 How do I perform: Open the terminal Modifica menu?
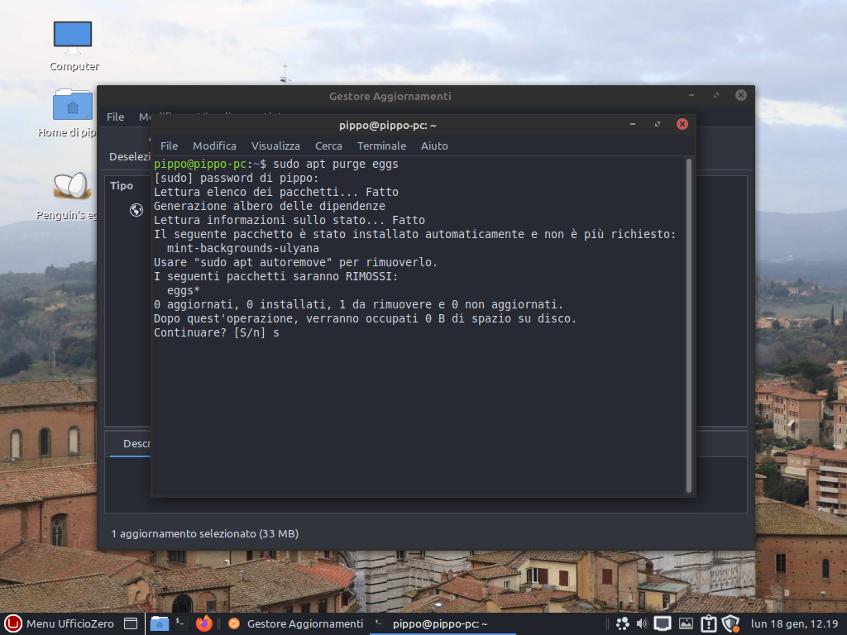click(214, 146)
